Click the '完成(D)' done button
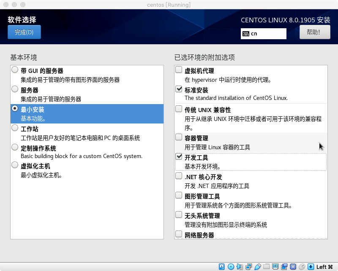This screenshot has height=271, width=338. pos(24,32)
